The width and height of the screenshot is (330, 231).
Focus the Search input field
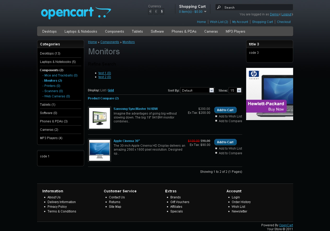[x=258, y=7]
